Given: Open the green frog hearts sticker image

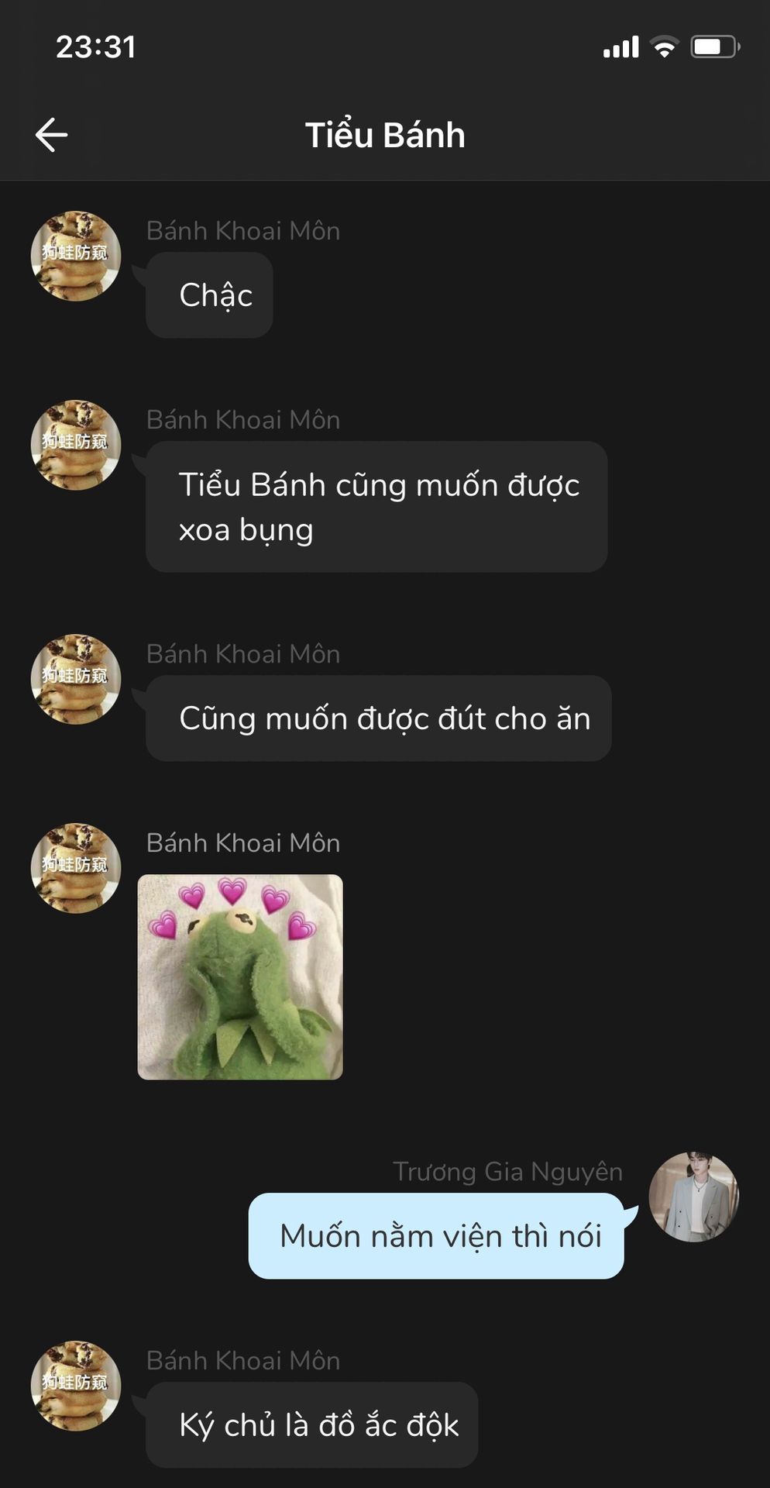Looking at the screenshot, I should point(240,976).
